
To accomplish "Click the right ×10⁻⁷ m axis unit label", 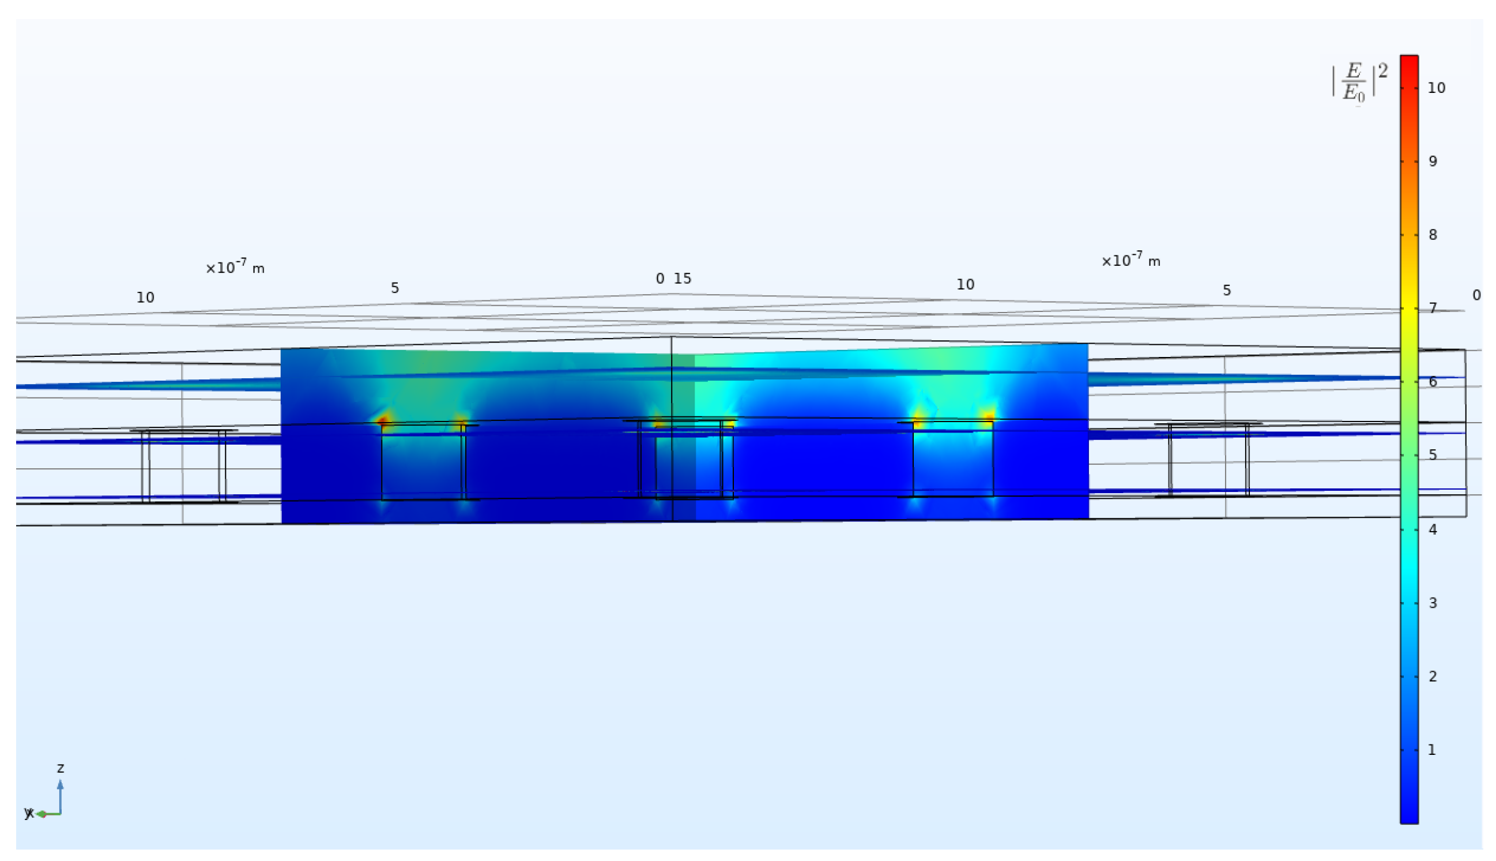I will [1130, 260].
